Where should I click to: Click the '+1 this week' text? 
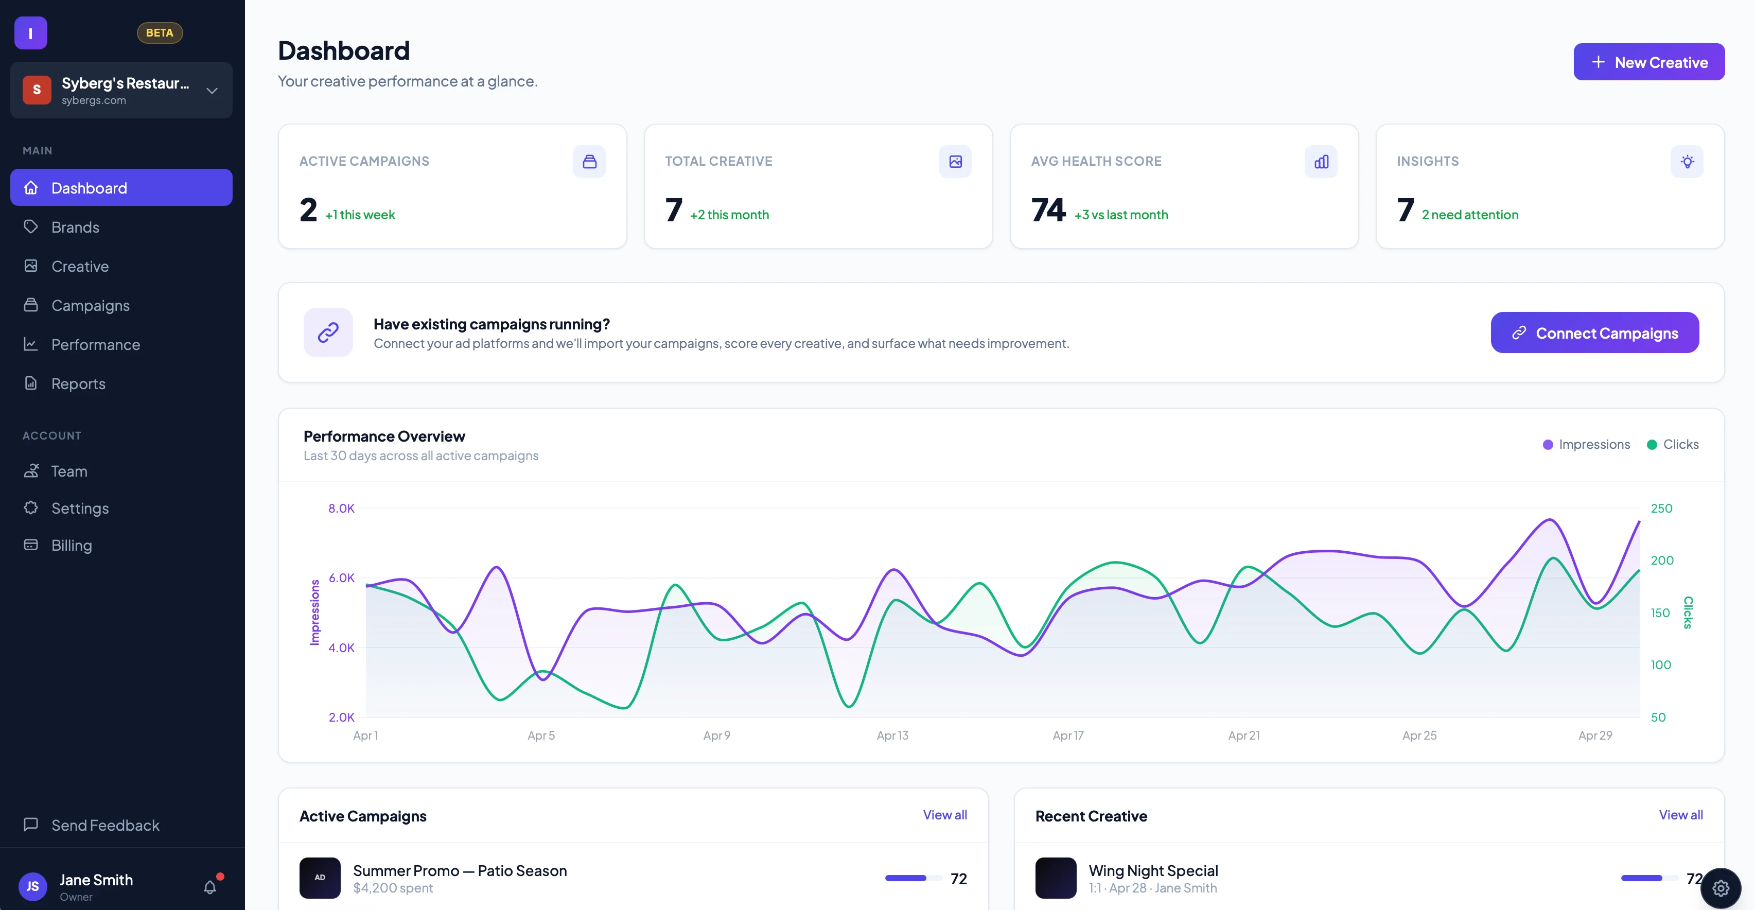(x=360, y=215)
